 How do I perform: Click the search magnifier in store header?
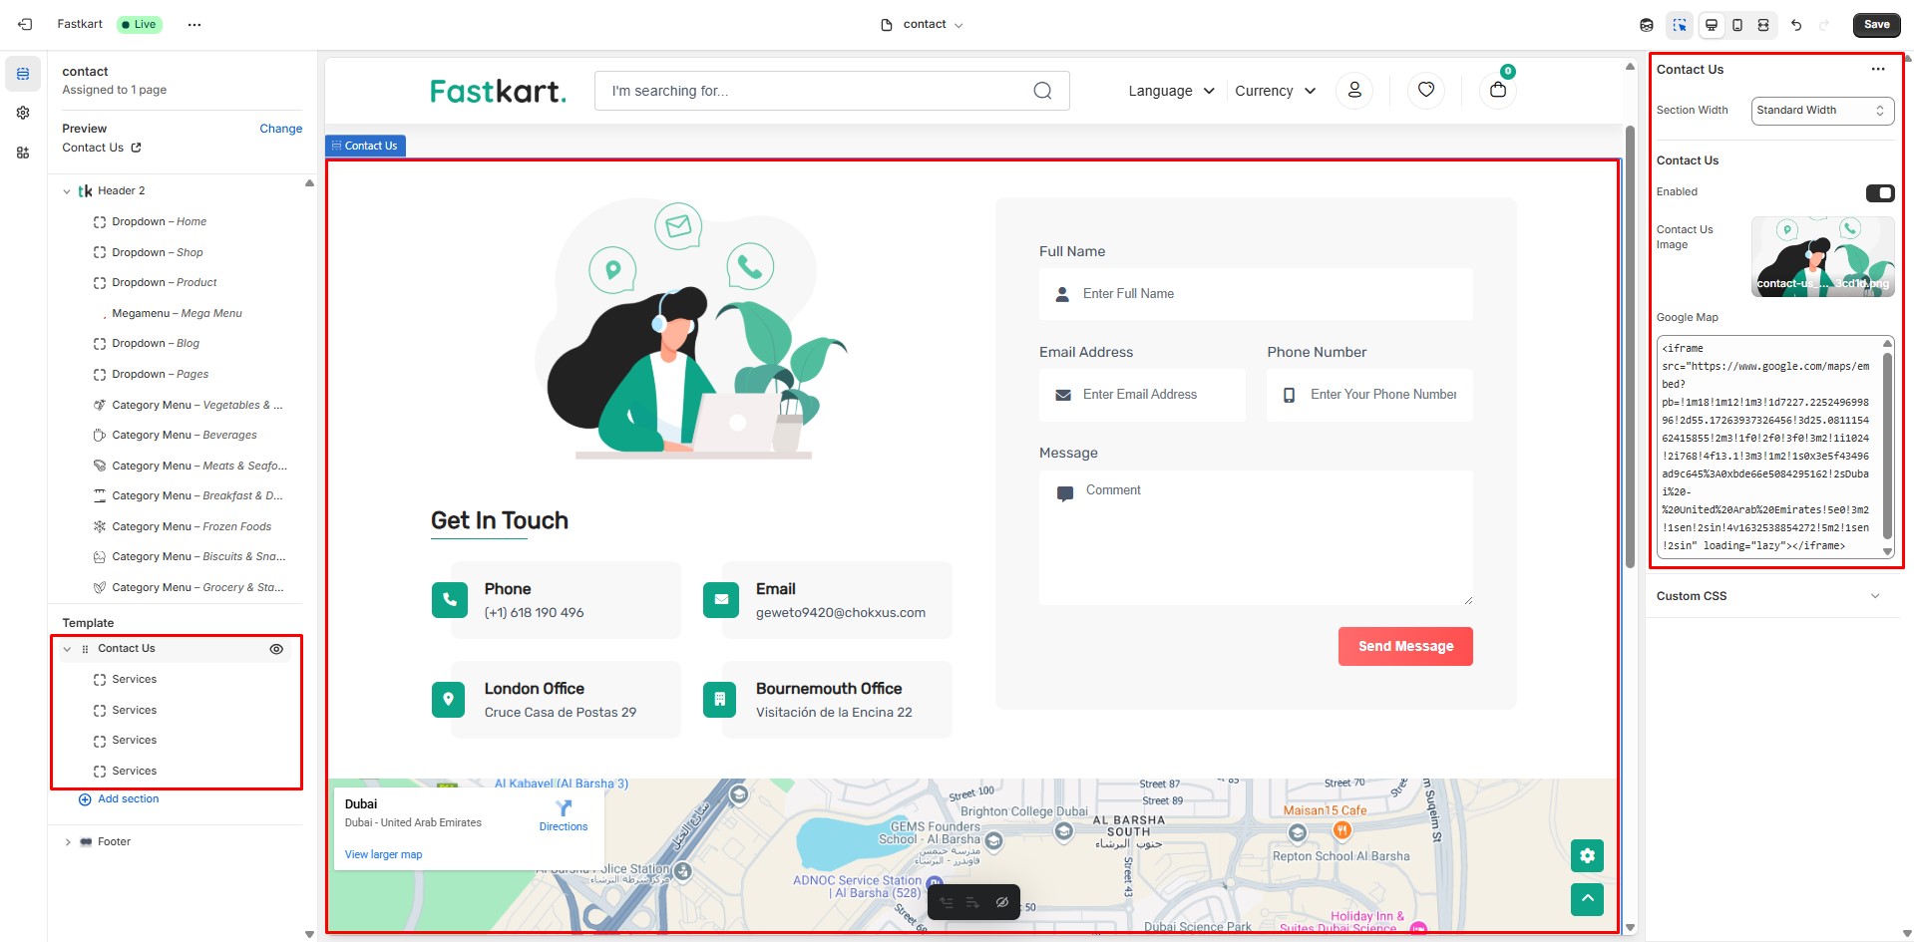(x=1042, y=91)
